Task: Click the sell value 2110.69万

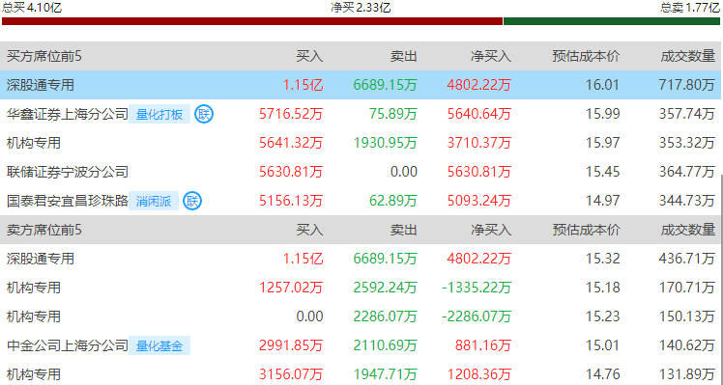Action: 386,345
